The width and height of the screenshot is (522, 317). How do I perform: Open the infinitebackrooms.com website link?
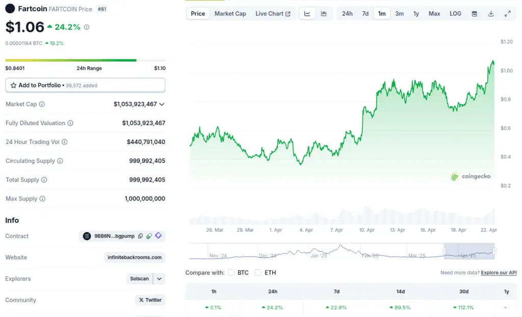[x=135, y=257]
